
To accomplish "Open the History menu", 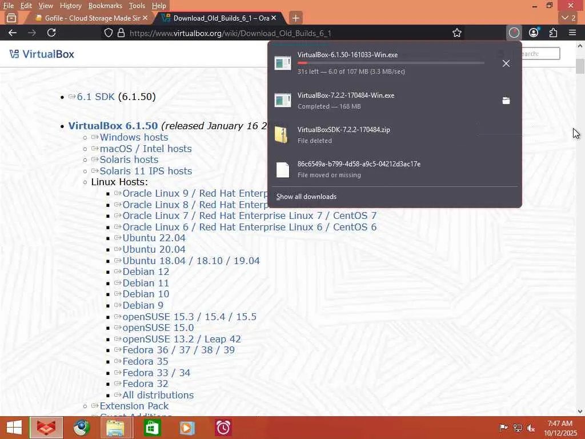I will (70, 6).
